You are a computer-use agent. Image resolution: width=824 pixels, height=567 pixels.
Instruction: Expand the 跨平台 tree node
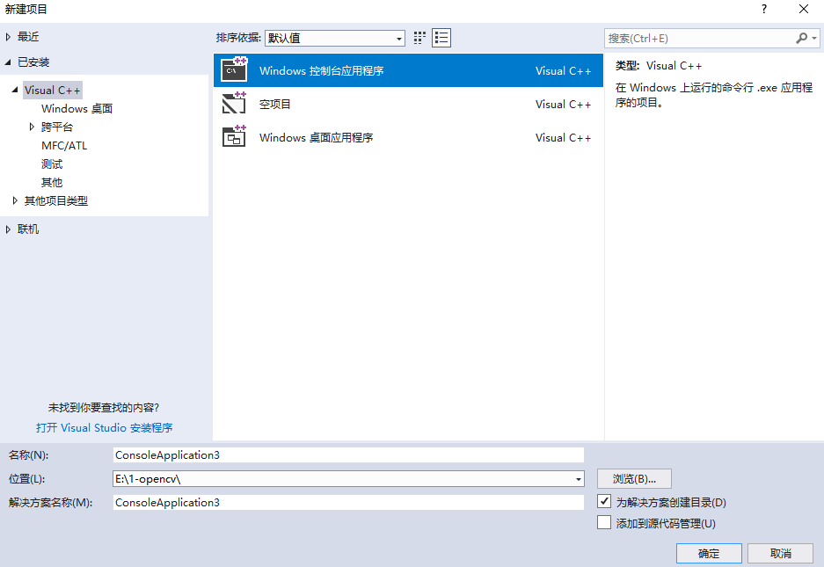(32, 127)
